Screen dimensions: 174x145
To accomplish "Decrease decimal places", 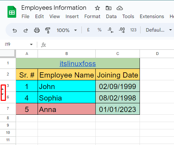I will pyautogui.click(x=111, y=30).
